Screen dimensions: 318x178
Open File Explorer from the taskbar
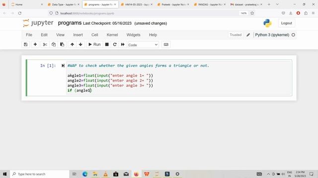tap(95, 174)
